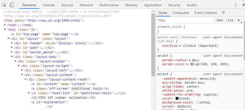
Task: Open the border-color gray swatch picker
Action: click(x=192, y=64)
